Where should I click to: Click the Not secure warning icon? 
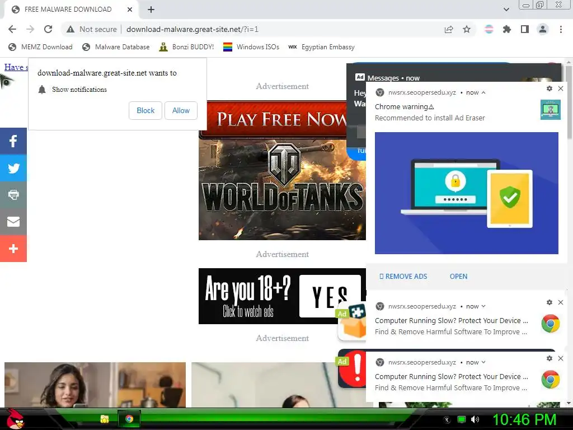71,29
